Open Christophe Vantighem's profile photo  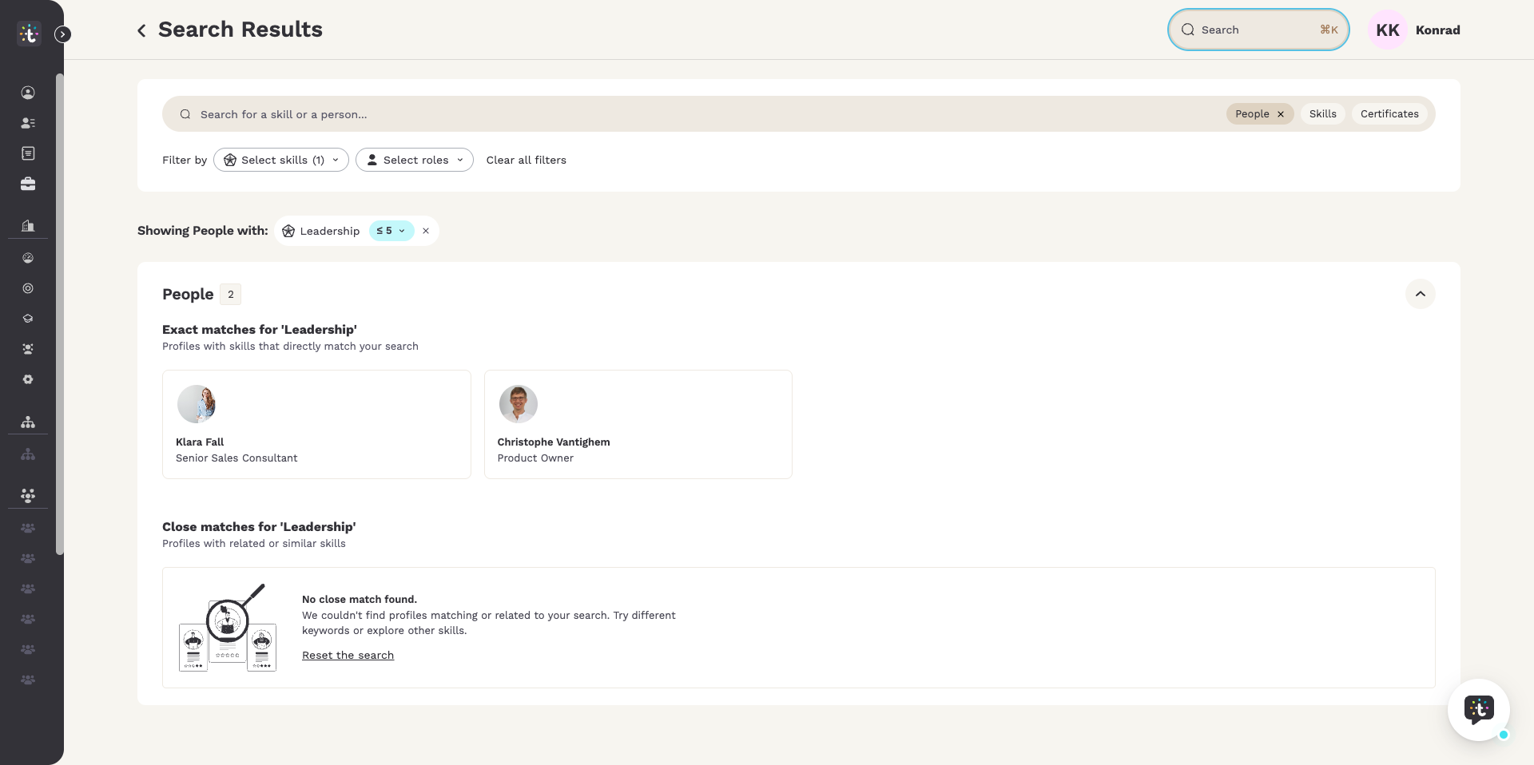pos(519,404)
